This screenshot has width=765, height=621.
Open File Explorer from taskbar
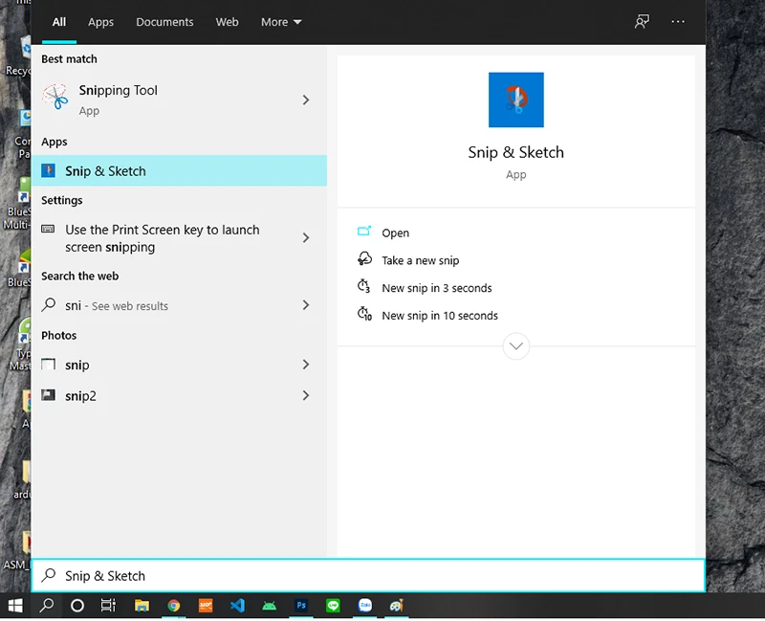[142, 606]
